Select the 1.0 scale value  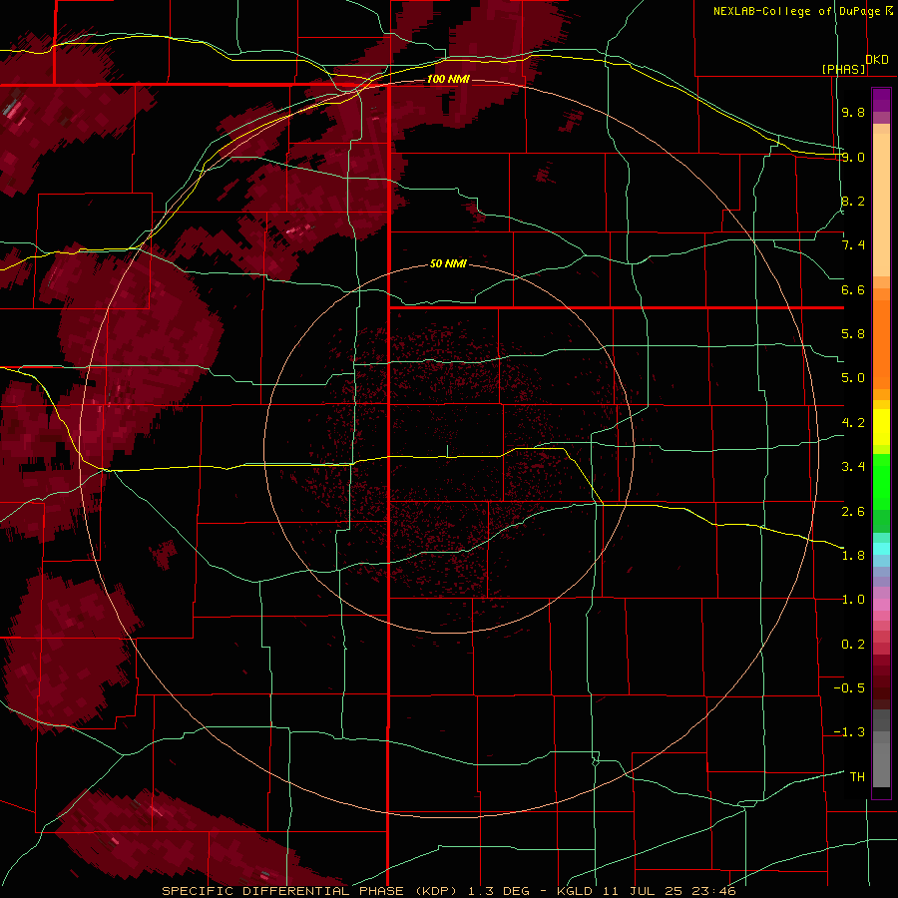pos(853,600)
